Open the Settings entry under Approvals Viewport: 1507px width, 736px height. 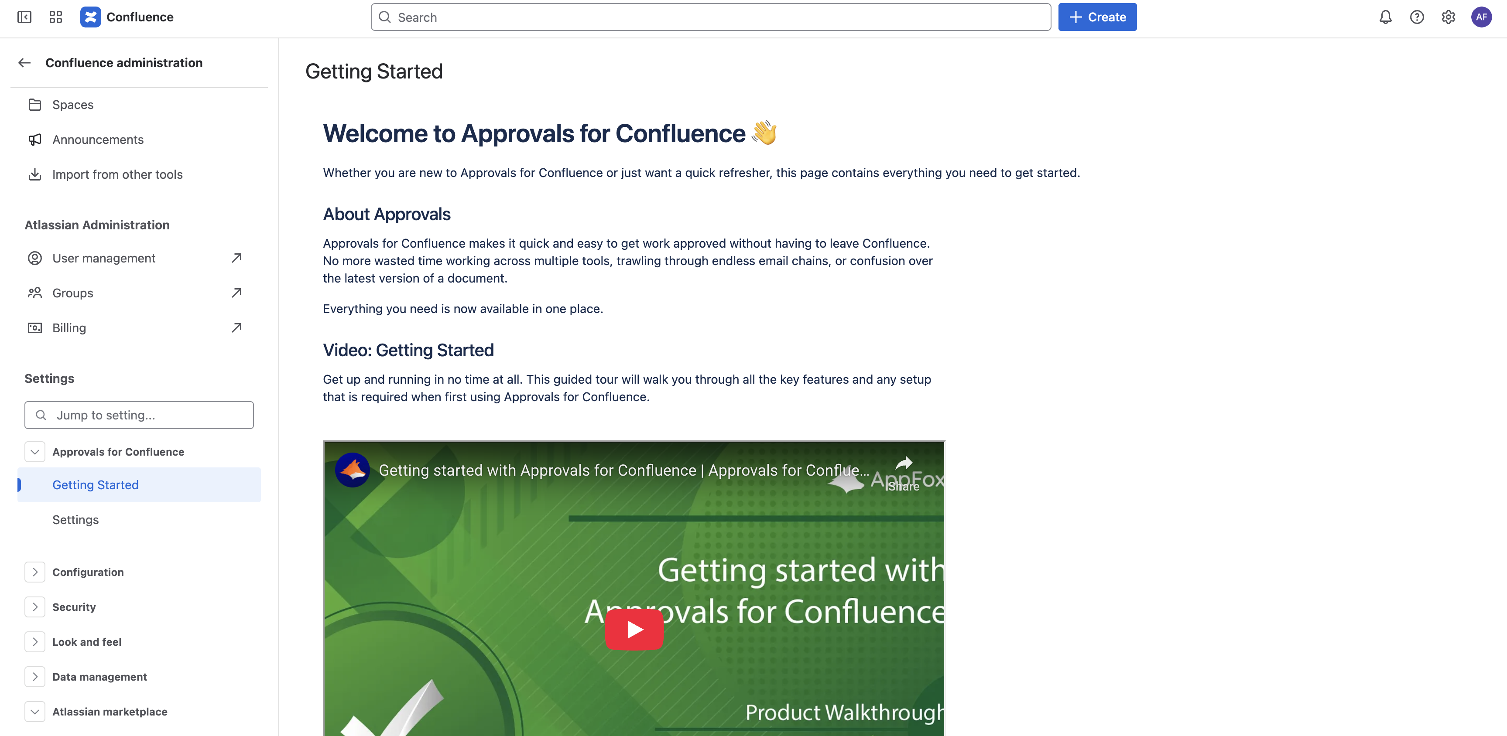(75, 519)
